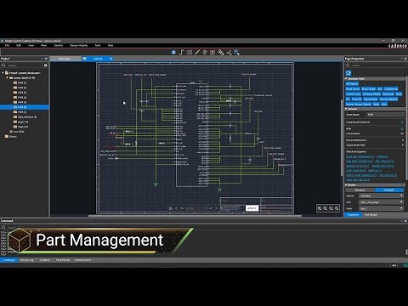Select the diagonal line tool in the toolbar
The image size is (408, 306).
click(x=197, y=52)
